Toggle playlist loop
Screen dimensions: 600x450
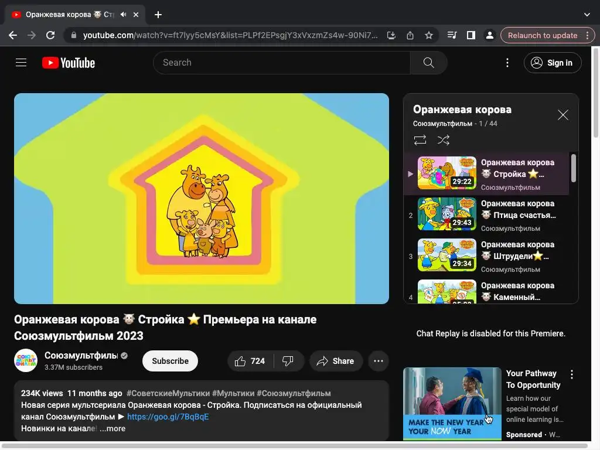[x=420, y=140]
